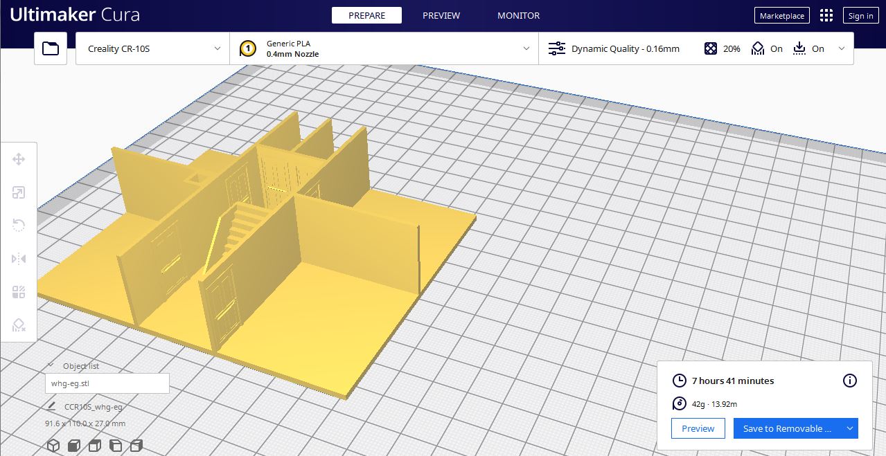Expand the Generic PLA material dropdown
Screen dimensions: 886x456
pyautogui.click(x=384, y=48)
